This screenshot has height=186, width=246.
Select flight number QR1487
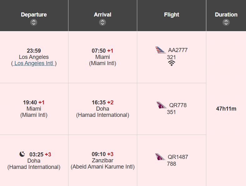[178, 157]
